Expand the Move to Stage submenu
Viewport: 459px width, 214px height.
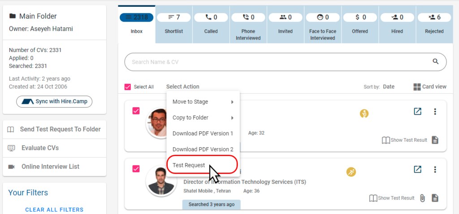[203, 102]
